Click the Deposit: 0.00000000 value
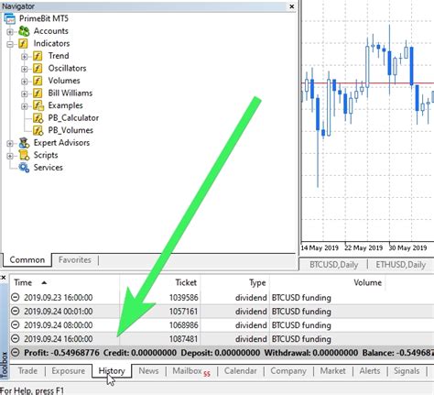The width and height of the screenshot is (434, 395). tap(220, 353)
